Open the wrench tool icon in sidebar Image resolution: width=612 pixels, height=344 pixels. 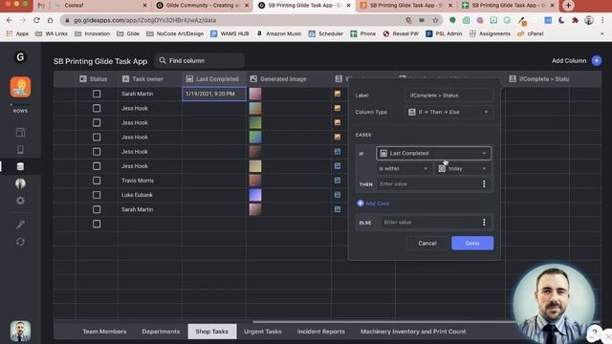pos(20,225)
